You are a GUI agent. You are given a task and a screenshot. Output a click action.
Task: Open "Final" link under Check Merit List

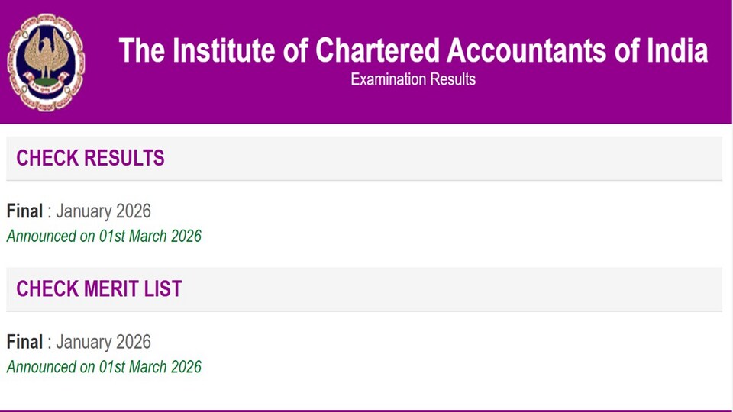point(24,342)
